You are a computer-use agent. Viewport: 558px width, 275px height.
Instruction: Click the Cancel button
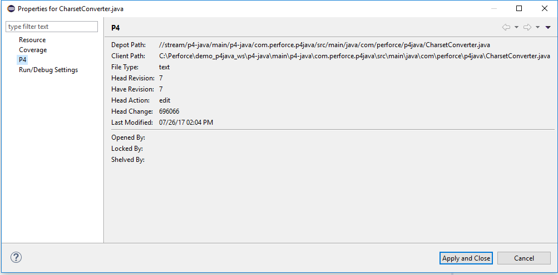[x=524, y=258]
